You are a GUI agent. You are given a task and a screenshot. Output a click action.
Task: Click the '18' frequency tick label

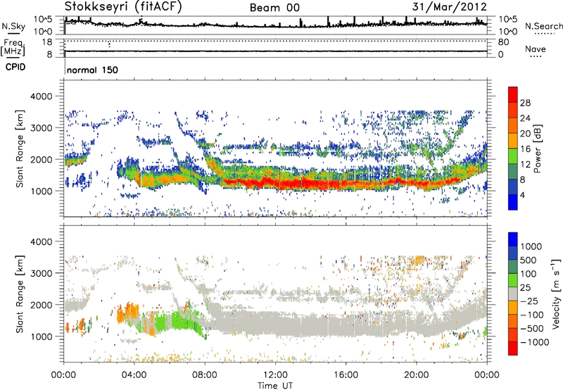click(x=47, y=42)
